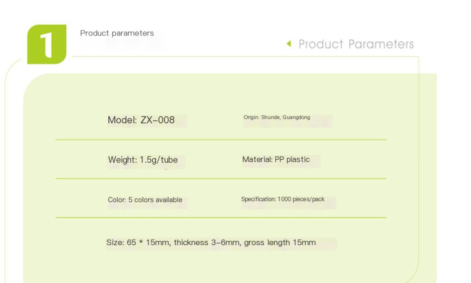Click the divider line below the Color row
This screenshot has width=471, height=283.
221,217
